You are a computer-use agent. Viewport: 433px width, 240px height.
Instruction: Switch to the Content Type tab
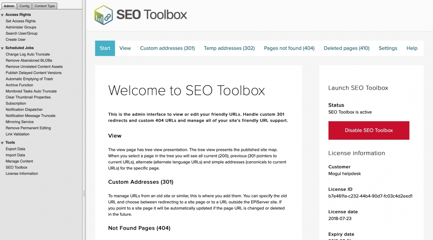[x=45, y=6]
